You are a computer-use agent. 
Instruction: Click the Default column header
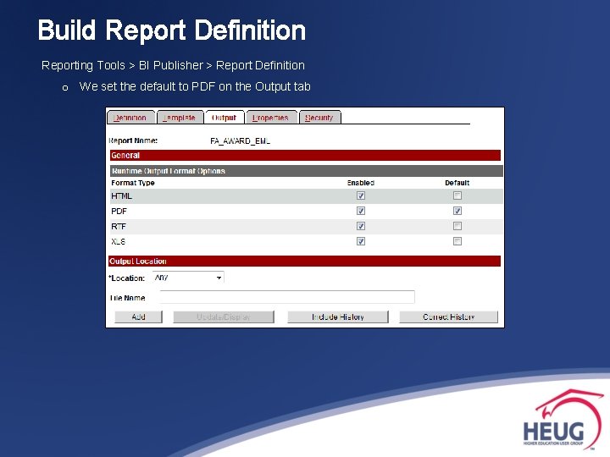pyautogui.click(x=457, y=183)
